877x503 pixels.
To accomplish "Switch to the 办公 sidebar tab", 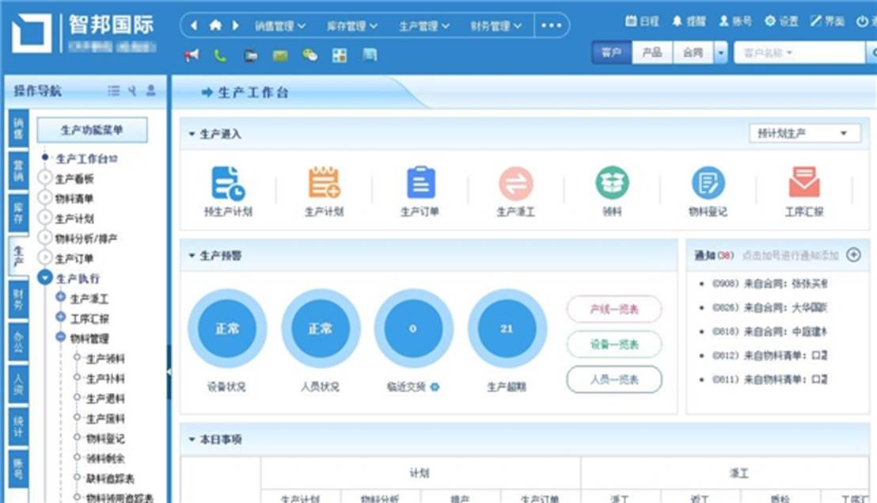I will [x=18, y=342].
